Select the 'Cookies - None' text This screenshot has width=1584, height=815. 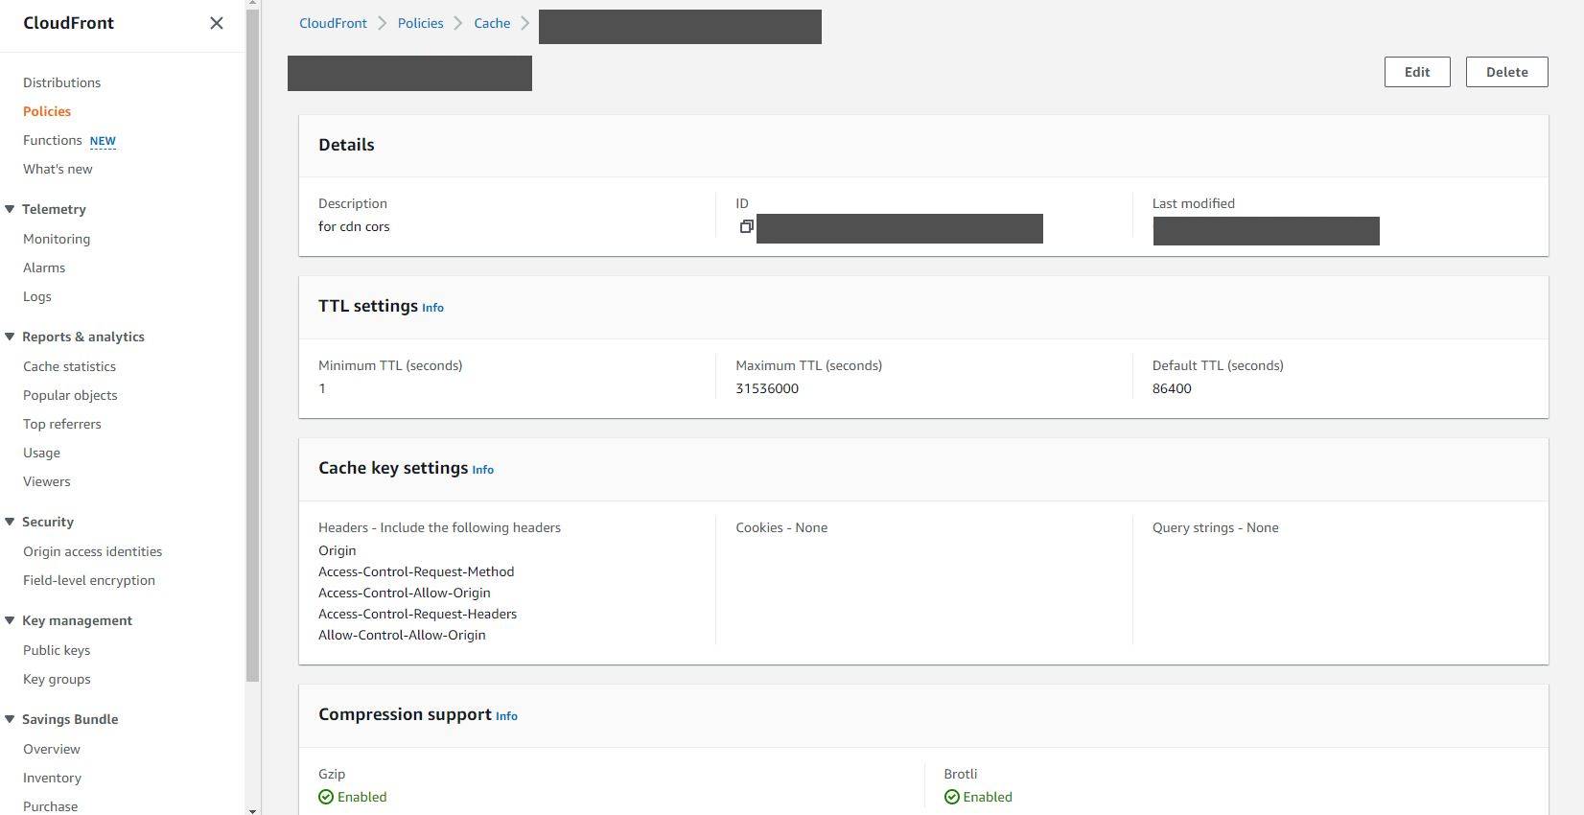tap(781, 527)
